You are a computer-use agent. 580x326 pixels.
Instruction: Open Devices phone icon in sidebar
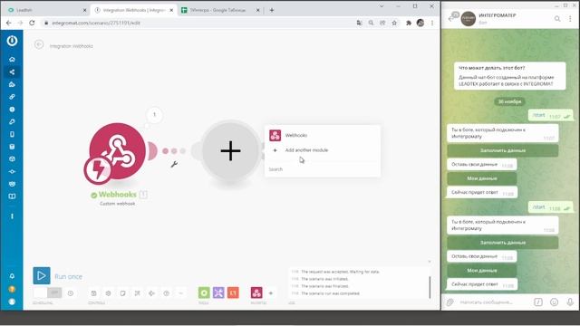(x=12, y=134)
